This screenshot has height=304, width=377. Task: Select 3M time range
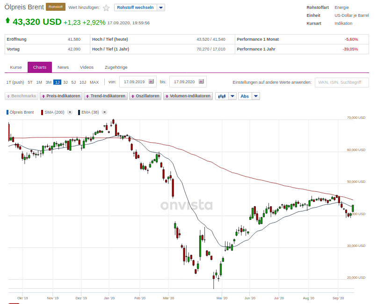tap(49, 82)
